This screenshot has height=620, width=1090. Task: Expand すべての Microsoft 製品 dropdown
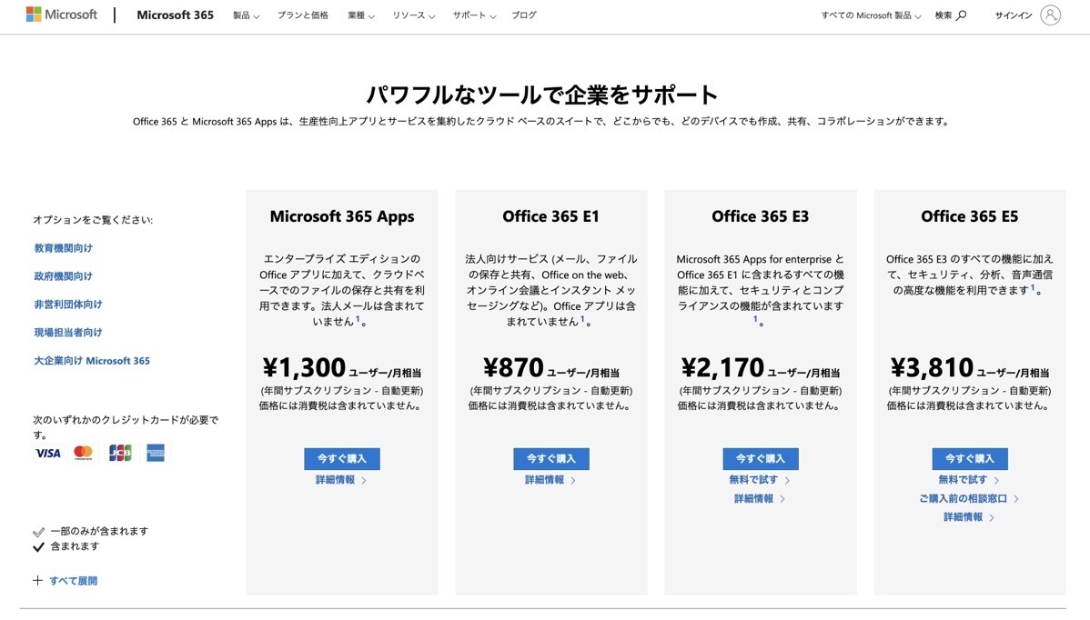(x=871, y=15)
